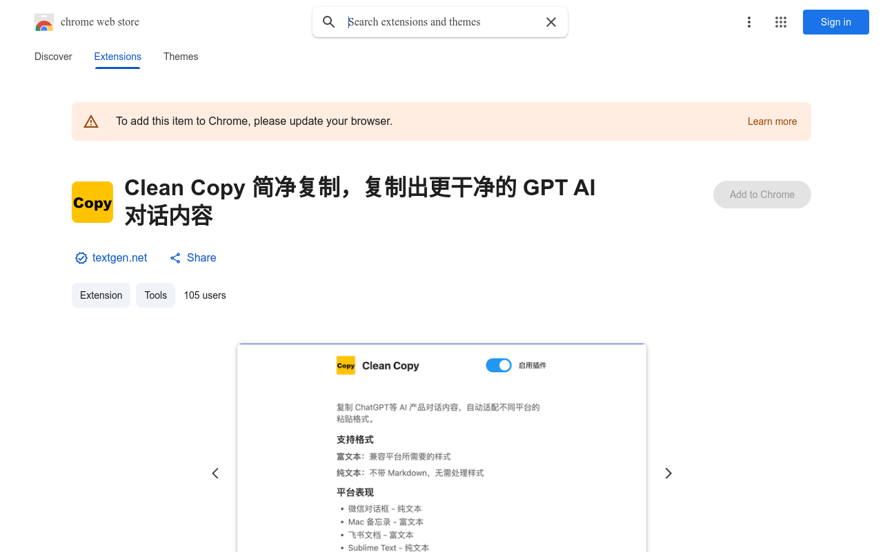Click the search magnifier icon
This screenshot has height=552, width=883.
coord(329,22)
